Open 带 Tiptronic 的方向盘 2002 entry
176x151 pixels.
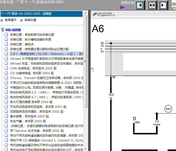pyautogui.click(x=37, y=131)
